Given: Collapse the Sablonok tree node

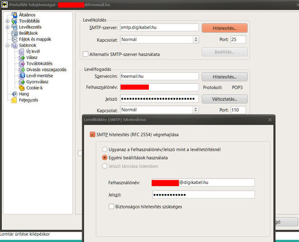Looking at the screenshot, I should click(7, 45).
